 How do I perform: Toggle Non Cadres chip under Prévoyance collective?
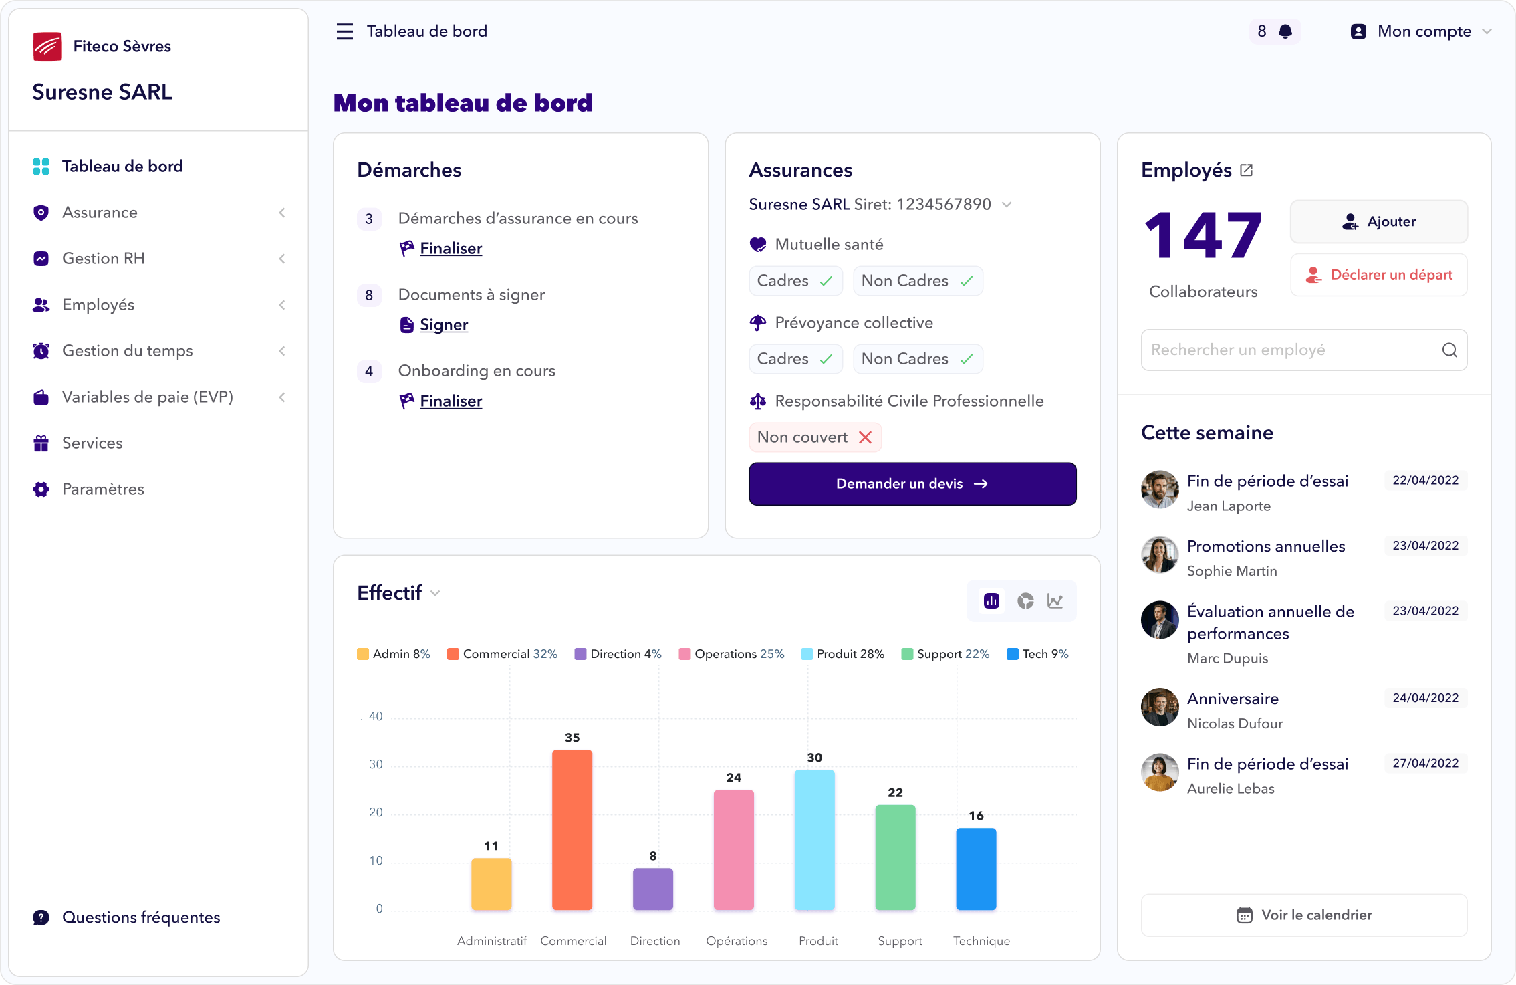[917, 359]
